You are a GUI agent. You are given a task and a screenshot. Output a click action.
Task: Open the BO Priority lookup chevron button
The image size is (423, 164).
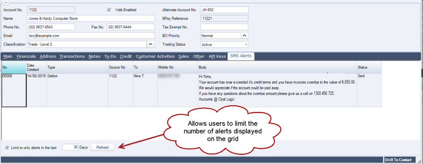pos(245,35)
